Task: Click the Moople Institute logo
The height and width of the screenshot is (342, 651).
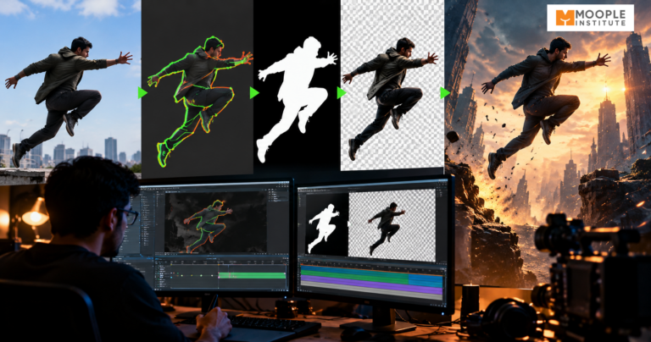Action: coord(590,18)
